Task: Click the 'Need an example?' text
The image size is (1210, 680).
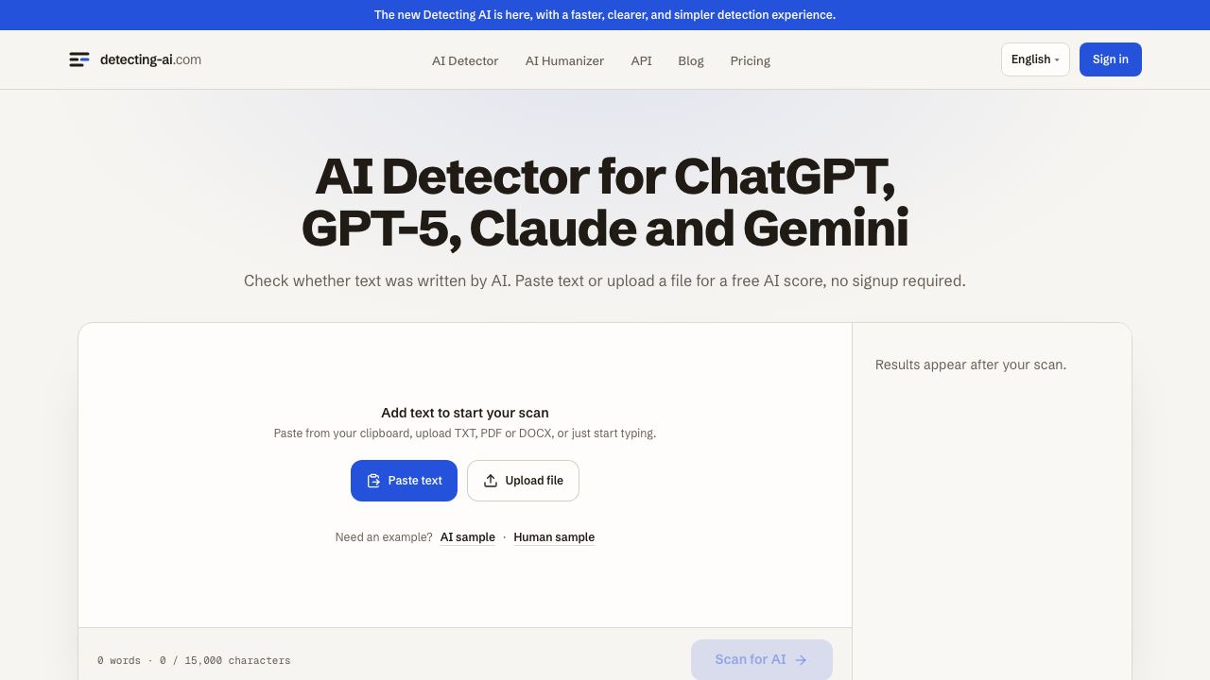Action: pyautogui.click(x=384, y=537)
